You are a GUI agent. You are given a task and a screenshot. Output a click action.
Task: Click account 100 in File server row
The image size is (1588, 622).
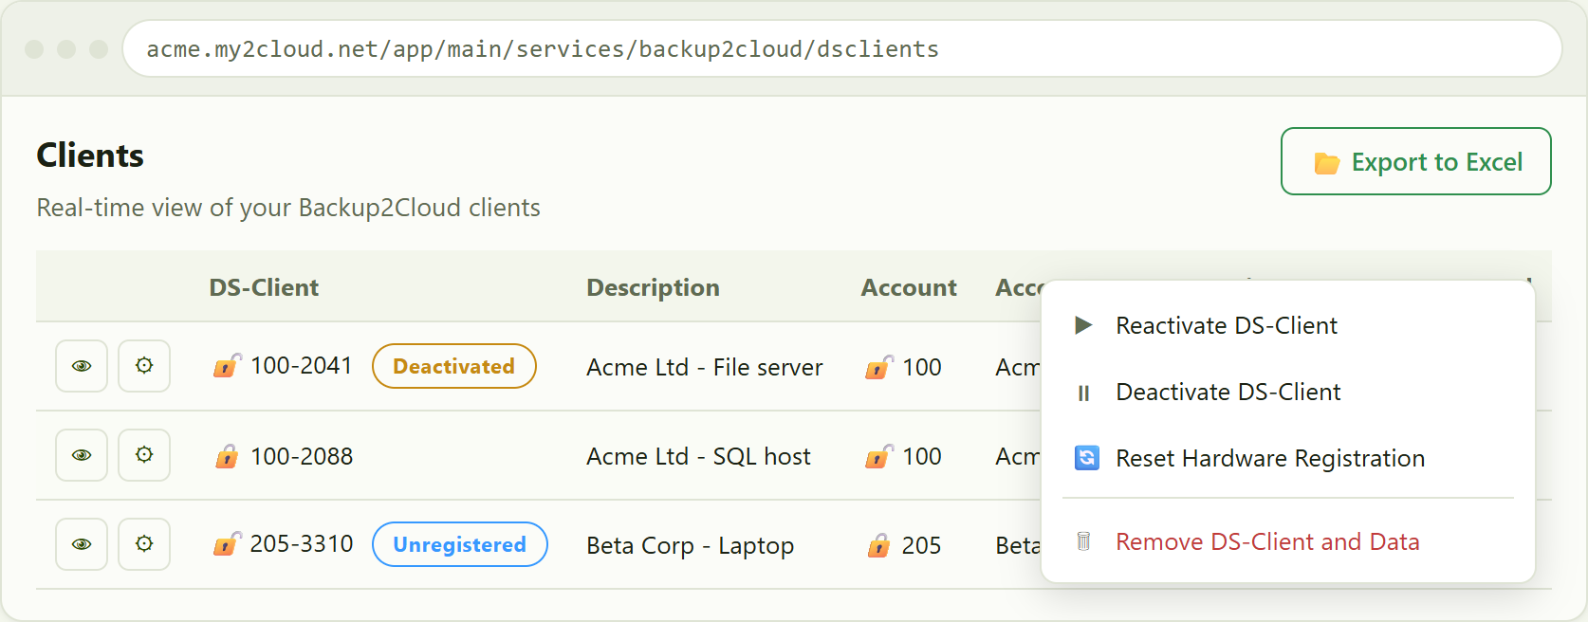[x=922, y=367]
